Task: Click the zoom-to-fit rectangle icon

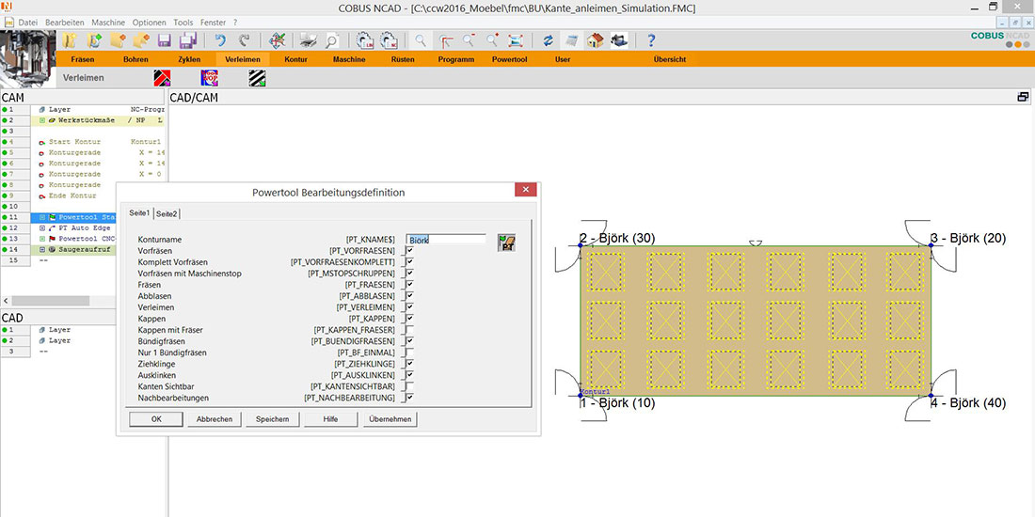Action: click(516, 40)
